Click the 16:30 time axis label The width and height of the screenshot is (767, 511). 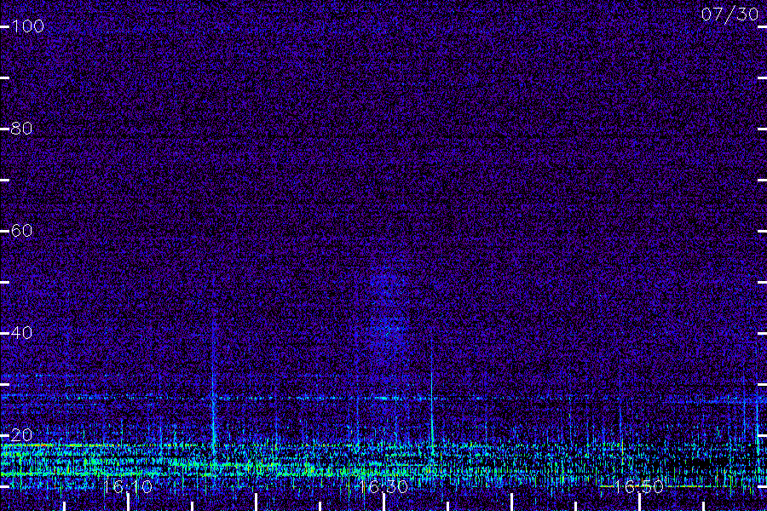coord(383,486)
